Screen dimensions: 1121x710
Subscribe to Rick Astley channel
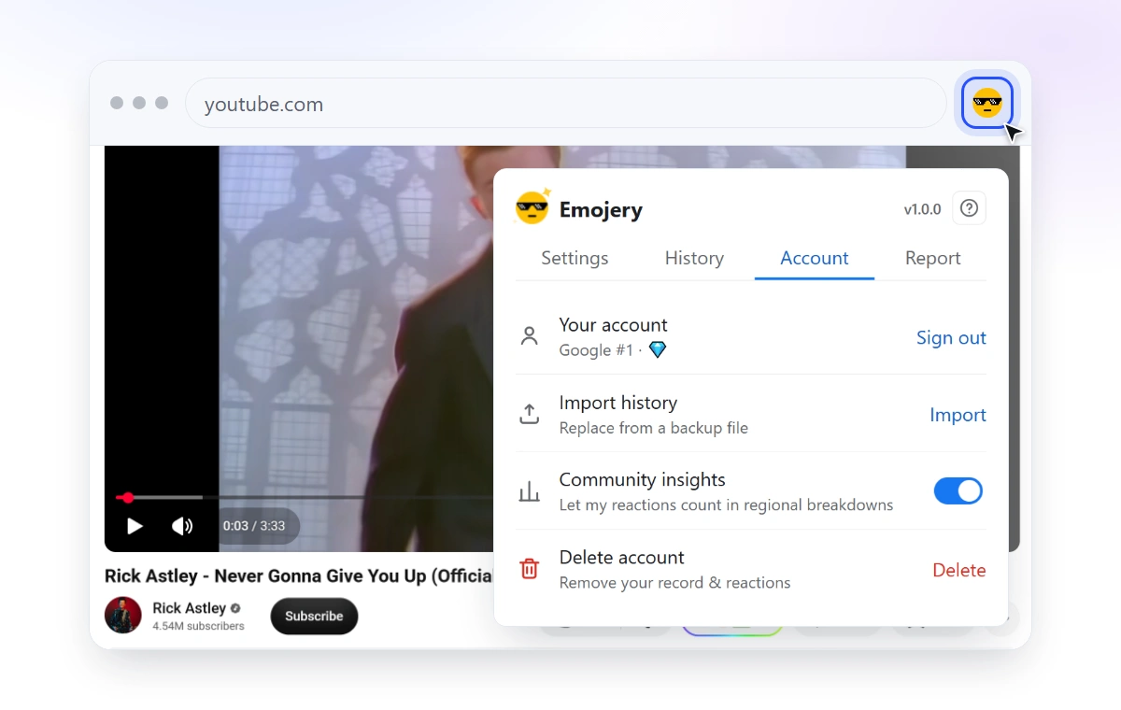pyautogui.click(x=314, y=616)
